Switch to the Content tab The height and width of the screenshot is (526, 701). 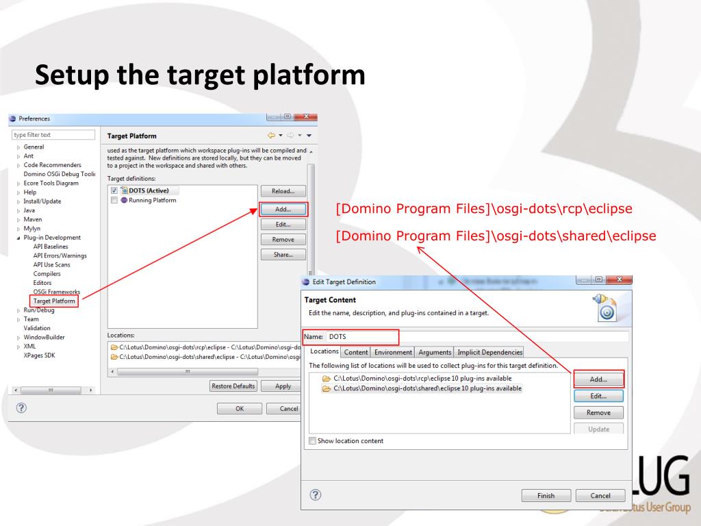[x=356, y=353]
